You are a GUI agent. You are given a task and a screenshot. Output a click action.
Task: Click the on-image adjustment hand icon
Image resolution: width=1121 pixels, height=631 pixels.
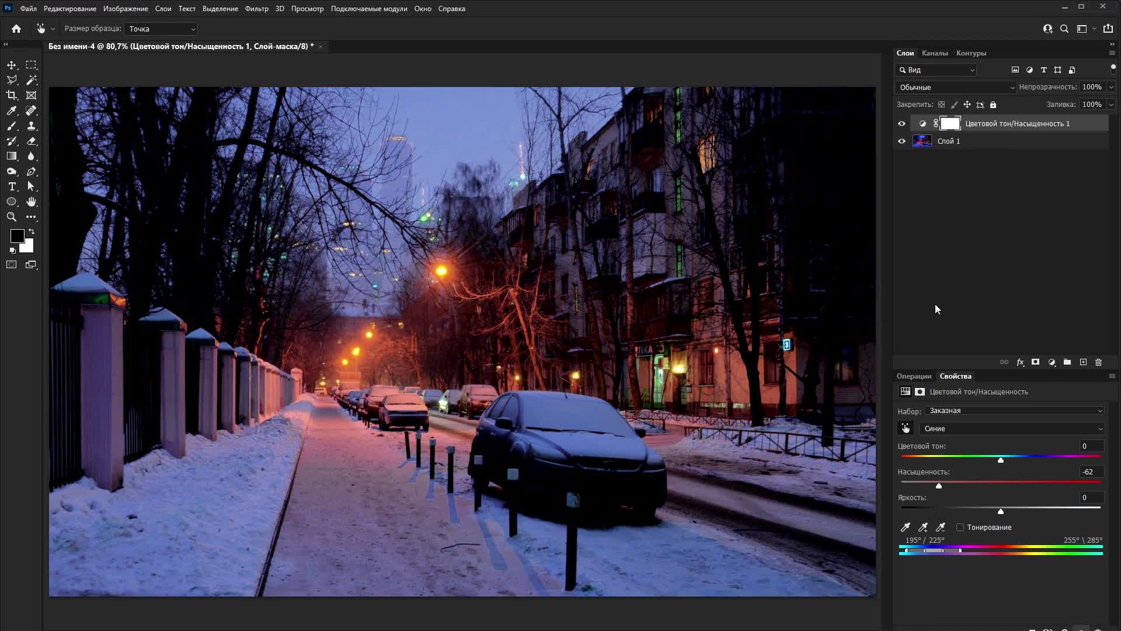click(x=906, y=428)
